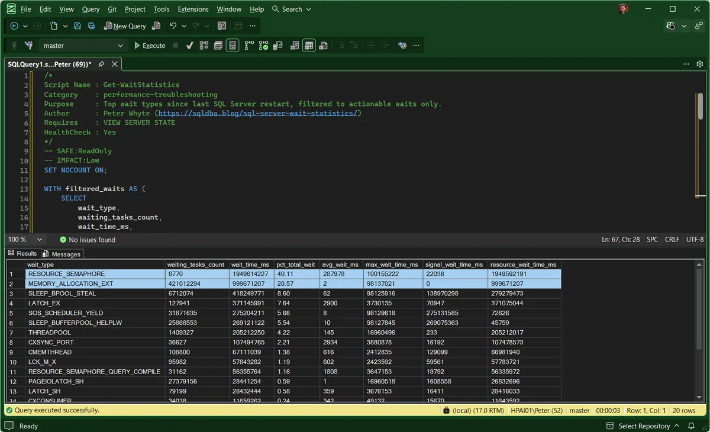Switch output to Results to Text
710x432 pixels.
coord(295,46)
